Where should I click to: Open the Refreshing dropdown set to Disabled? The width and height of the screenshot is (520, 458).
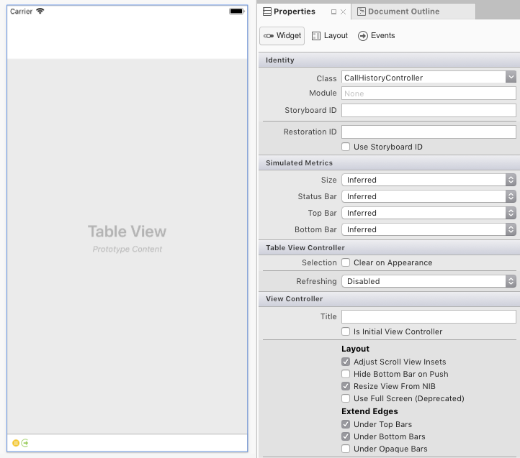pos(511,281)
